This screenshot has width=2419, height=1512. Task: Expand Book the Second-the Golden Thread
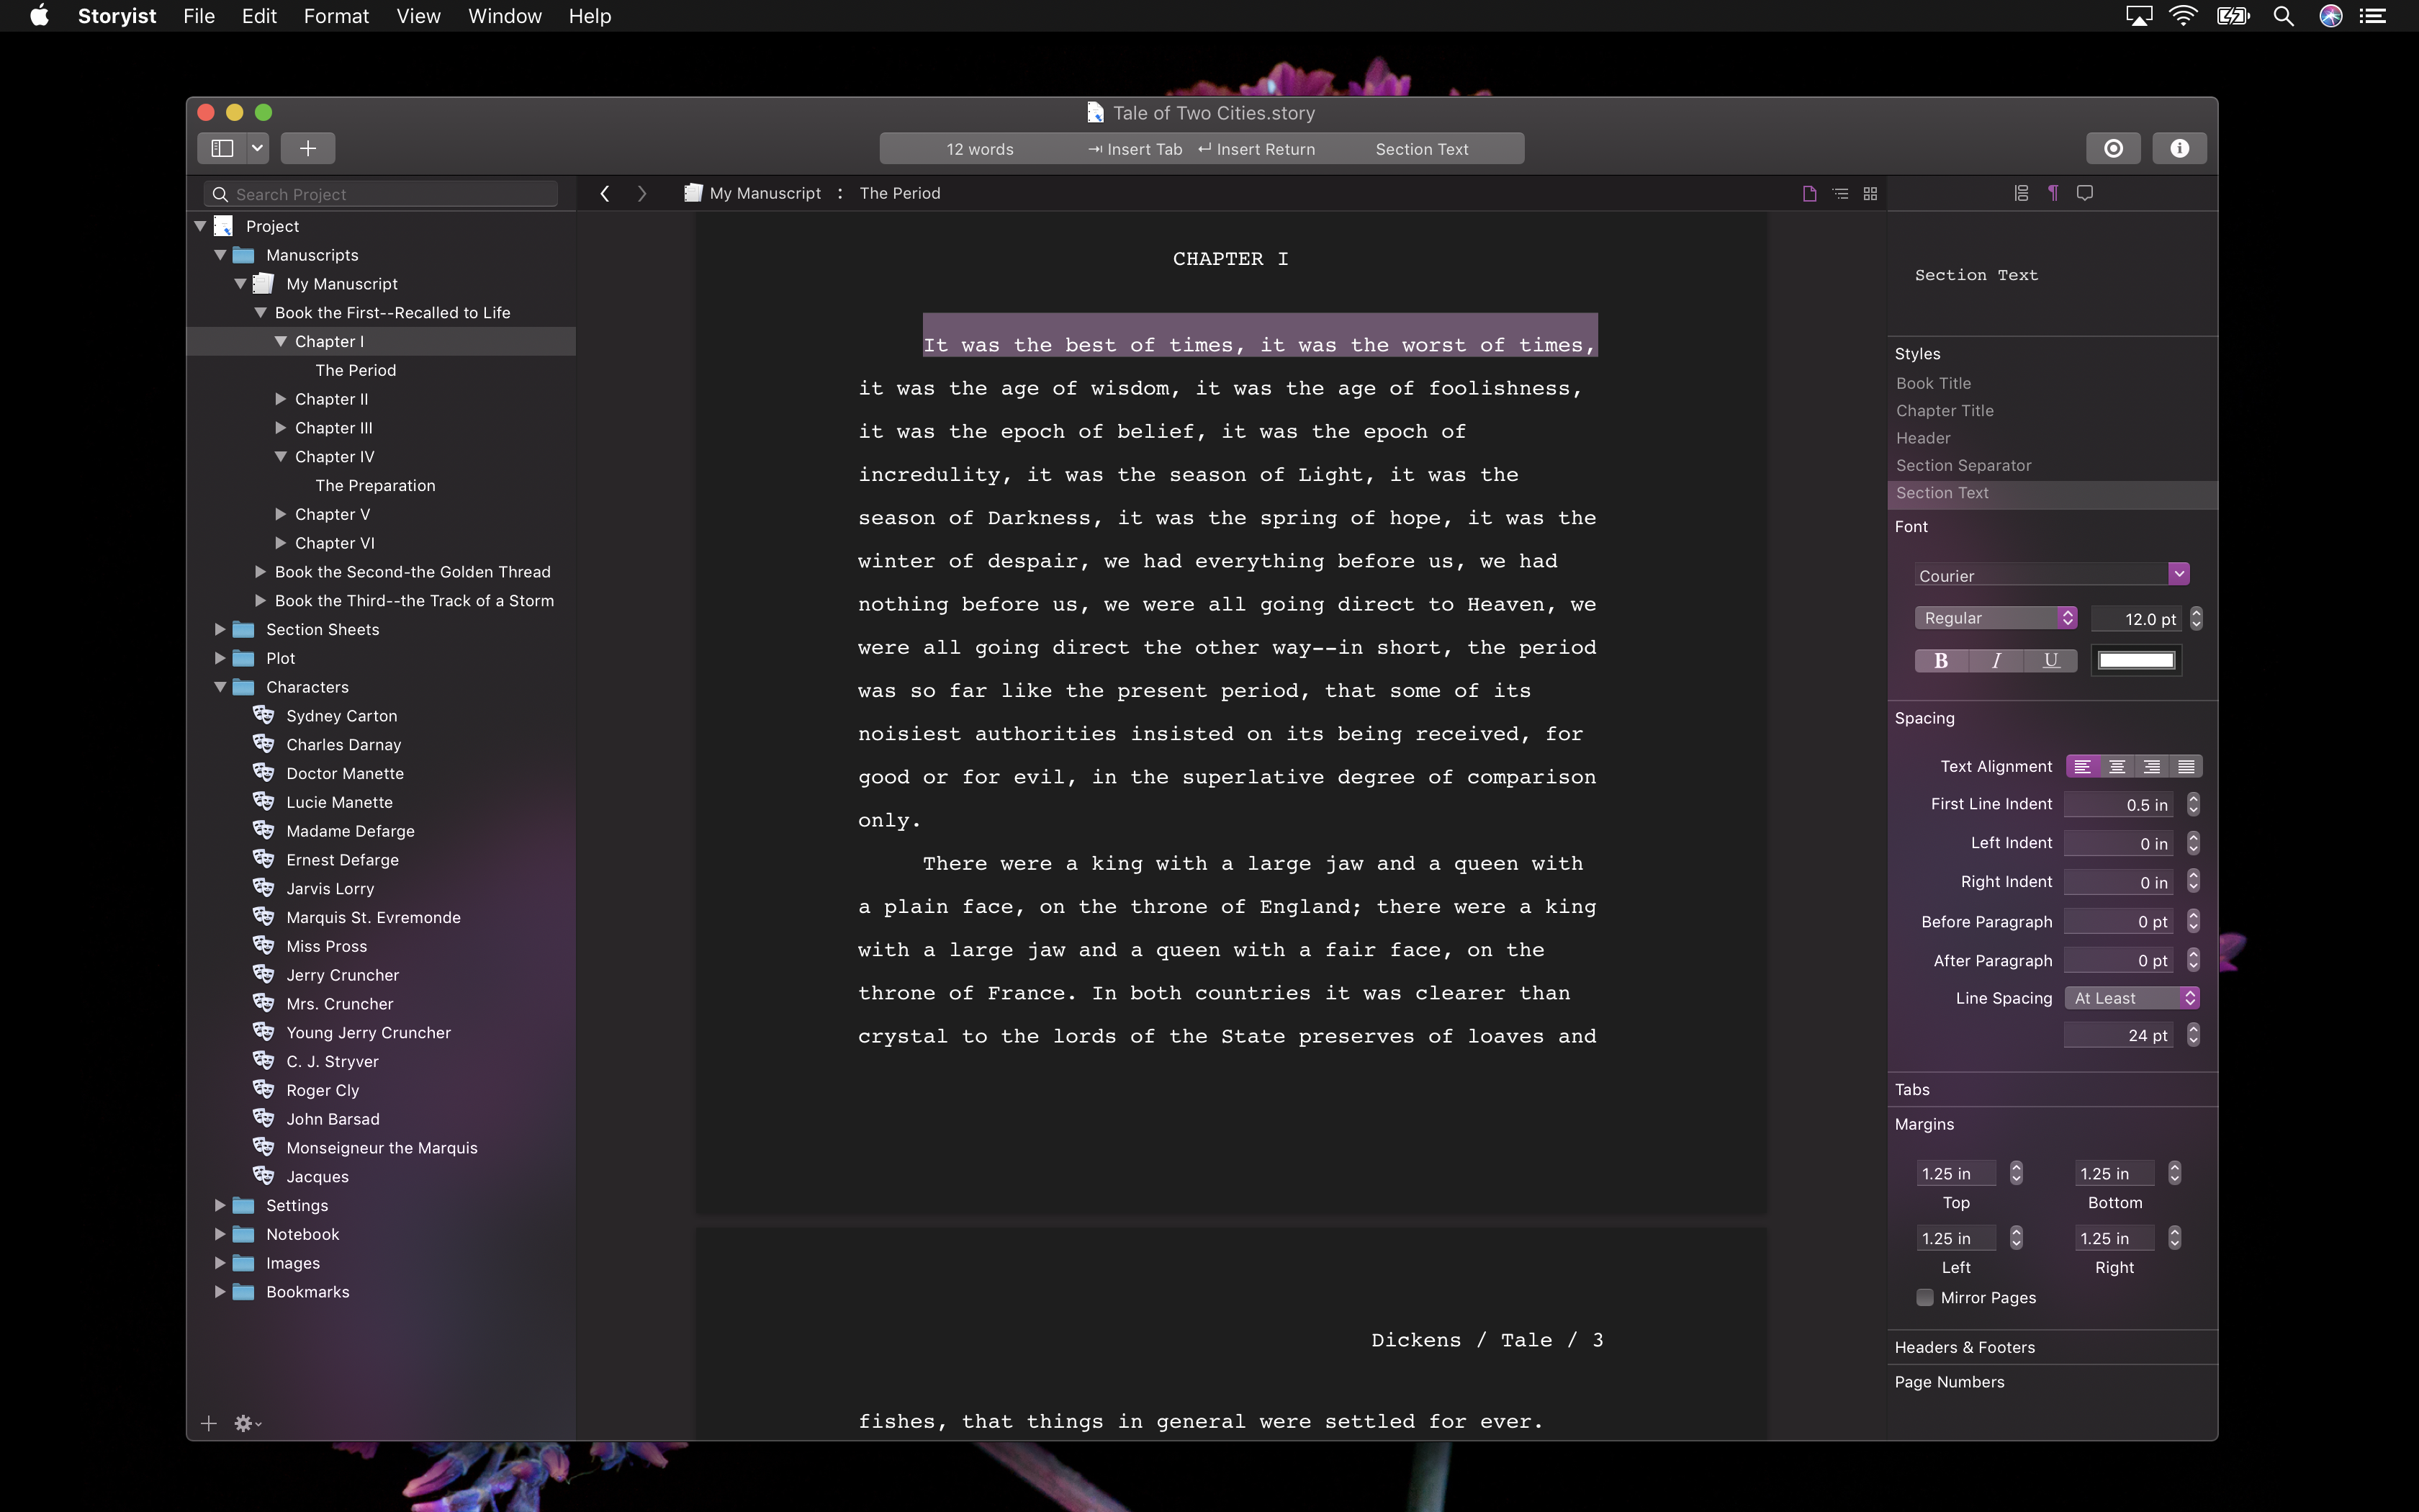point(260,572)
